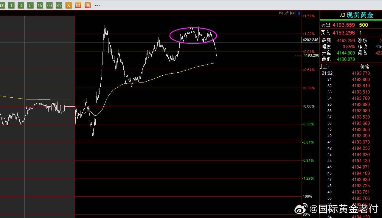Select the pencil draw tool icon

point(287,13)
